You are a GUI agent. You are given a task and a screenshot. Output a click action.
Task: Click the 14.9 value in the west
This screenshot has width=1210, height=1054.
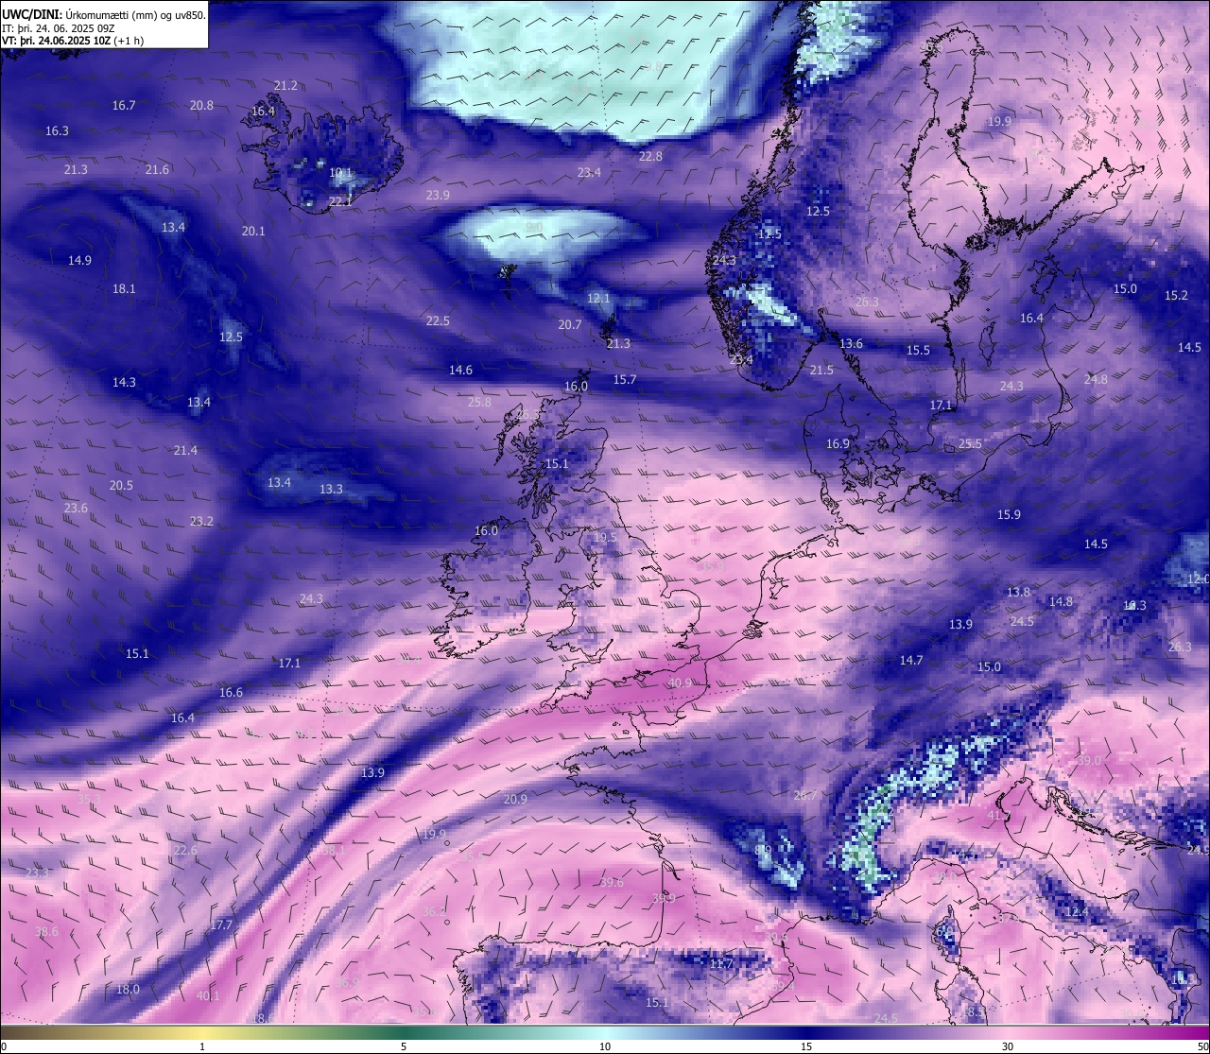(79, 260)
